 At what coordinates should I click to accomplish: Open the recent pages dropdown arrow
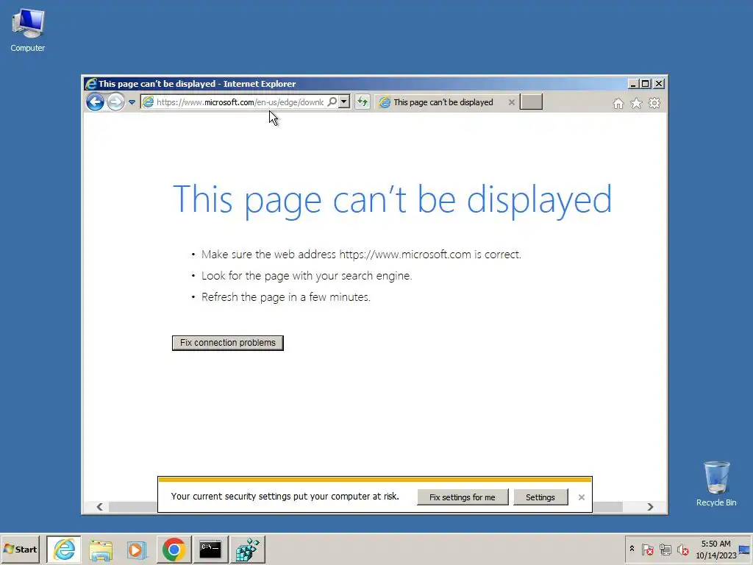132,102
